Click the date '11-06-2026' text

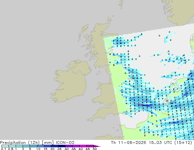[132, 143]
